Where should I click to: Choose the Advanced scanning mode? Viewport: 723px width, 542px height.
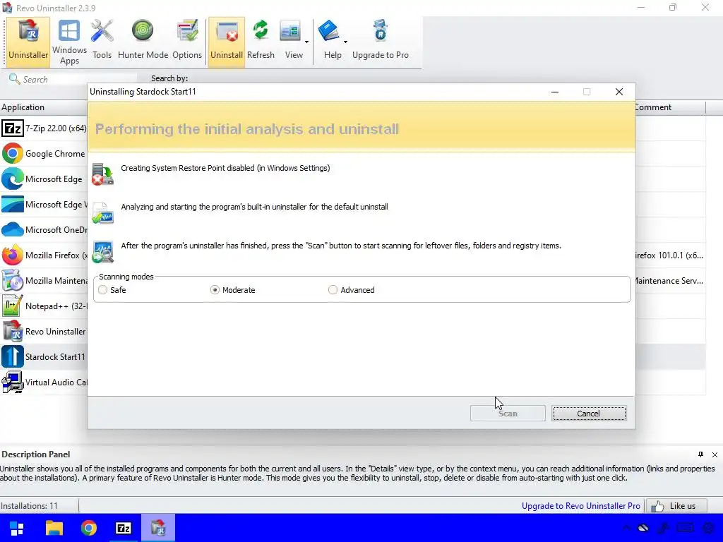point(333,290)
